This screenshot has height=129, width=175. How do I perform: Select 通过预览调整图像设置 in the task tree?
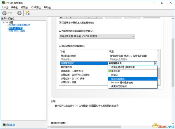point(20,25)
